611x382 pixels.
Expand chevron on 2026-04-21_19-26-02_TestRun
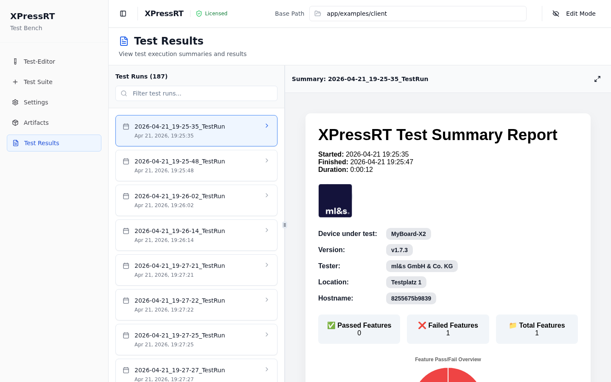click(x=267, y=195)
